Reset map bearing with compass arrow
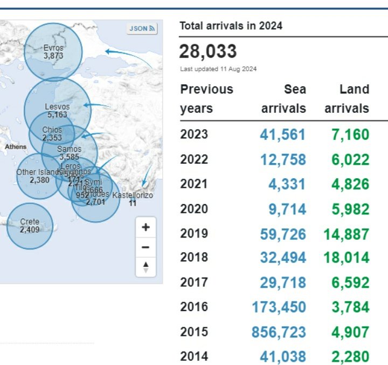Screen dimensions: 388x365 coord(145,266)
